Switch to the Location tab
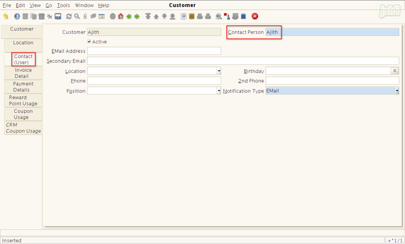Viewport: 405px width, 244px height. (23, 46)
